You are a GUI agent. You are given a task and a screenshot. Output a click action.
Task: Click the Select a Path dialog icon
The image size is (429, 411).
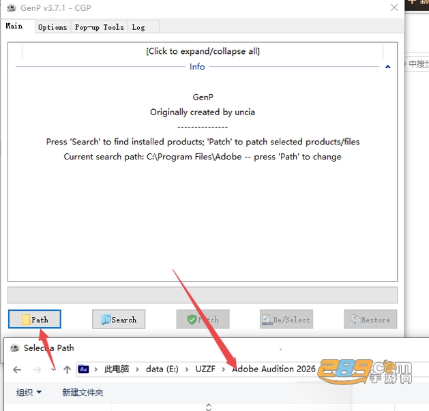15,348
